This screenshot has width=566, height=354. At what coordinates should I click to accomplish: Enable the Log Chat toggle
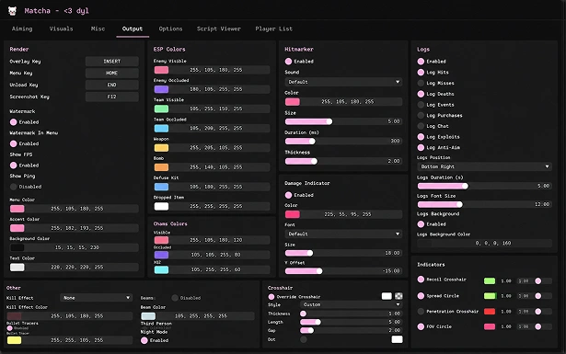click(x=421, y=126)
